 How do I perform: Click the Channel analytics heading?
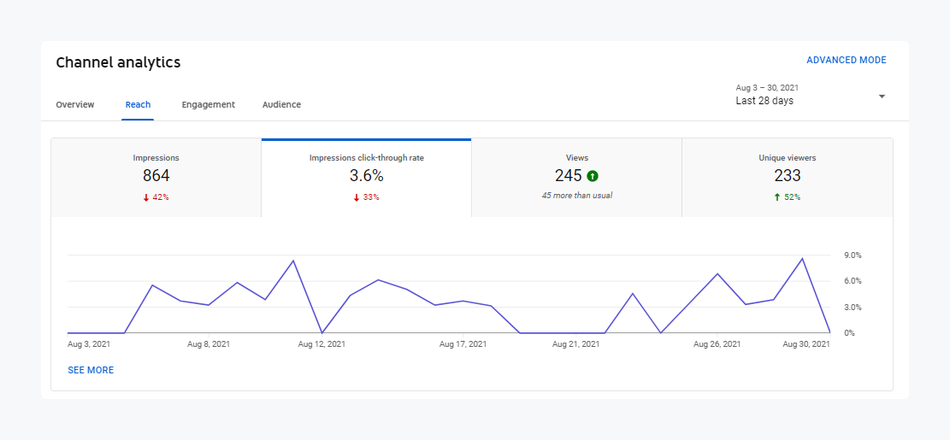click(x=118, y=62)
